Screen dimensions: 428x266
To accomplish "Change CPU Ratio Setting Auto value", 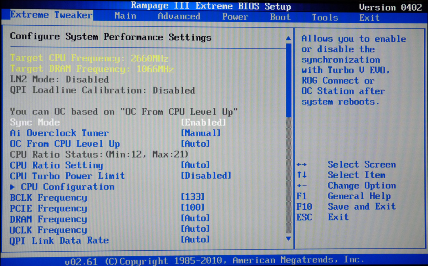I will pos(195,165).
